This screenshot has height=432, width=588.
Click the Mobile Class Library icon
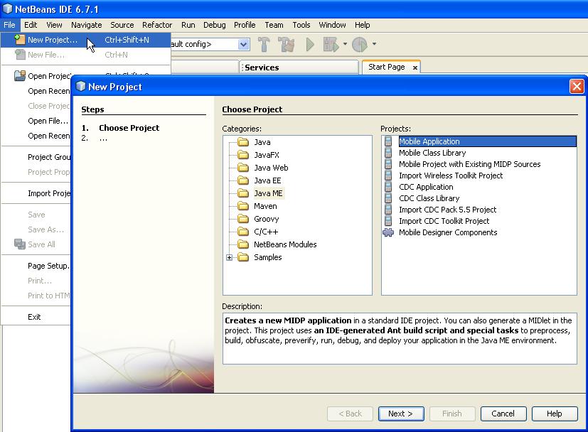tap(388, 153)
